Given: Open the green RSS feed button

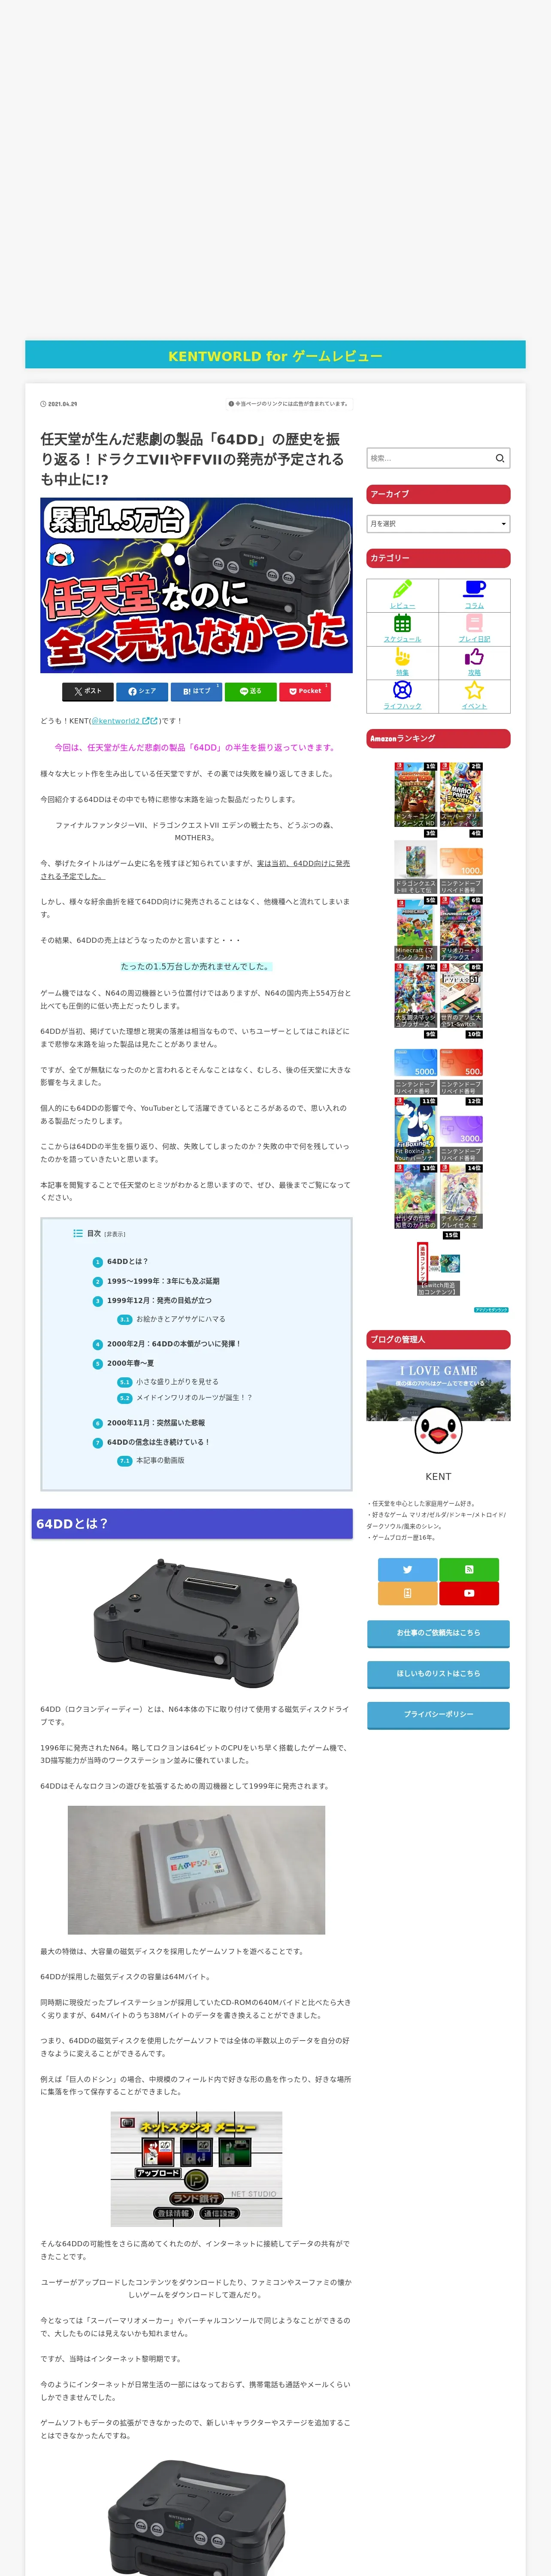Looking at the screenshot, I should coord(469,1569).
